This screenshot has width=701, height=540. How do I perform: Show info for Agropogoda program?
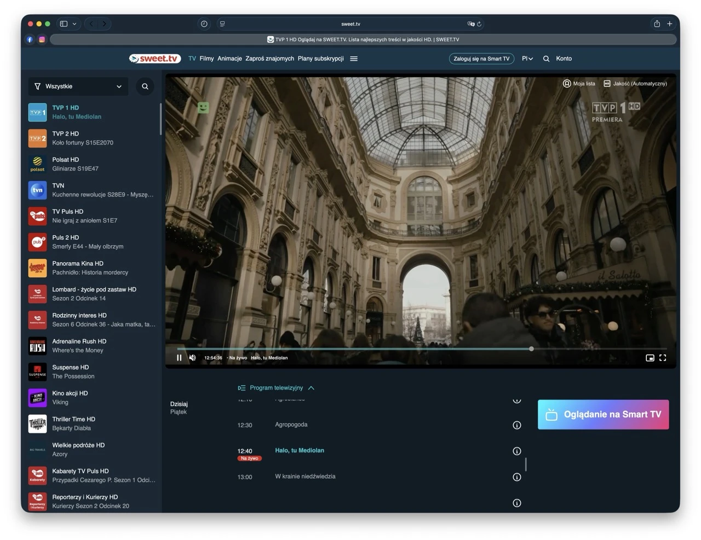coord(516,425)
